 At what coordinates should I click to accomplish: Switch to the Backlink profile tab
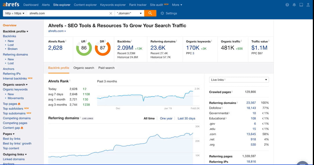(59, 68)
